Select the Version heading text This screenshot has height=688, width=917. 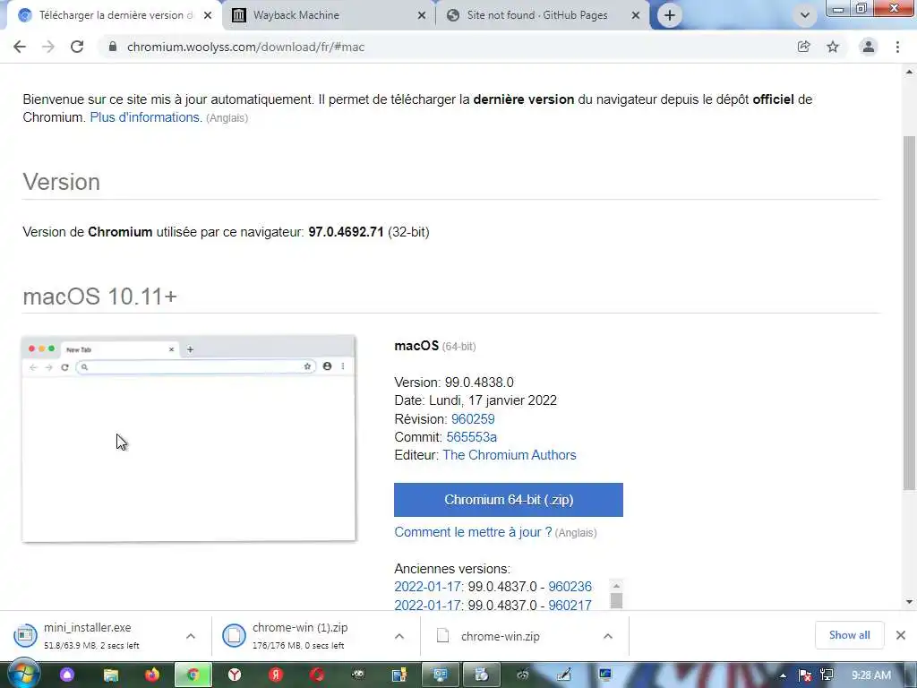pos(62,182)
